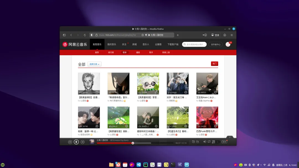Open the Firefox downloads dropdown
The height and width of the screenshot is (168, 299).
(x=205, y=35)
